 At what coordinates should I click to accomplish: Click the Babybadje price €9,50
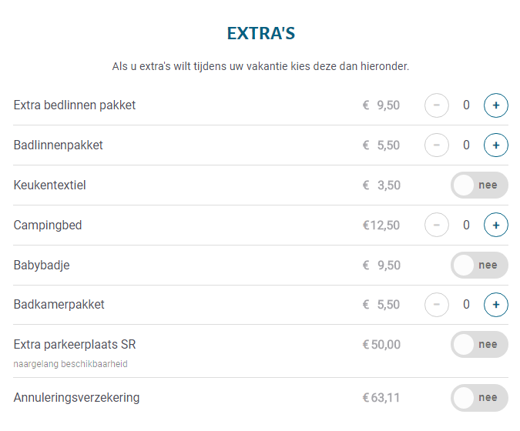click(x=381, y=266)
